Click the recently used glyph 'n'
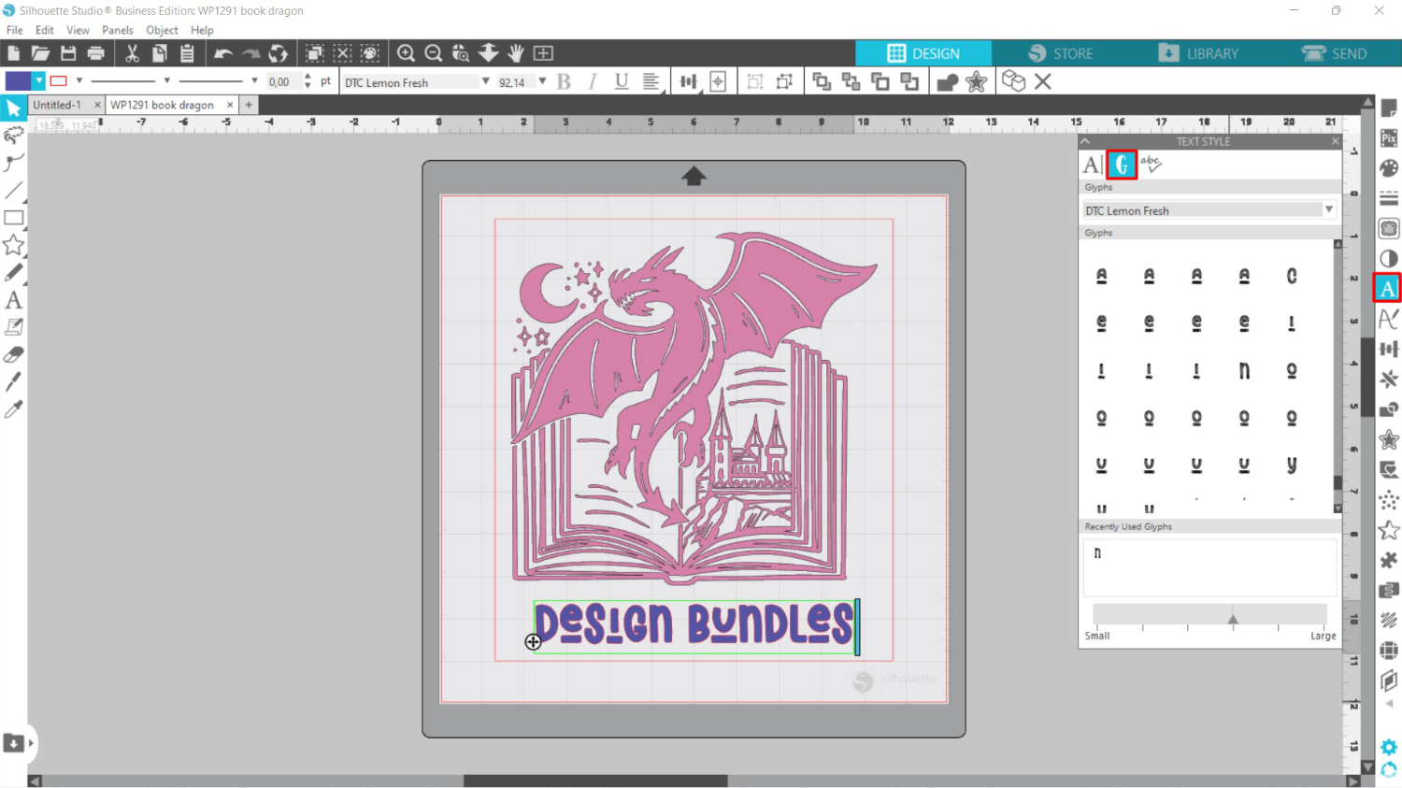1402x788 pixels. (1097, 553)
